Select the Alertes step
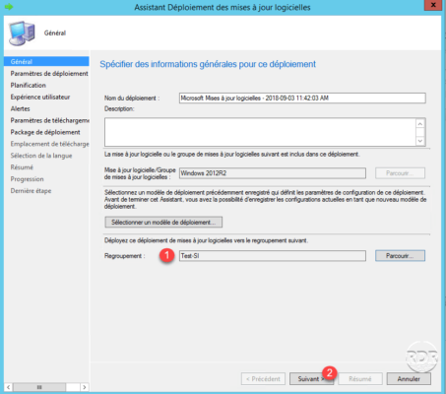This screenshot has height=394, width=446. tap(20, 108)
